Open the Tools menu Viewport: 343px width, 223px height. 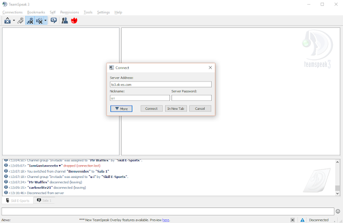(x=88, y=12)
